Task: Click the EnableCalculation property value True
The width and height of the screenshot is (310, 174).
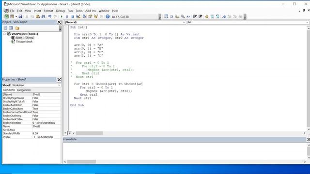Action: [x=46, y=109]
